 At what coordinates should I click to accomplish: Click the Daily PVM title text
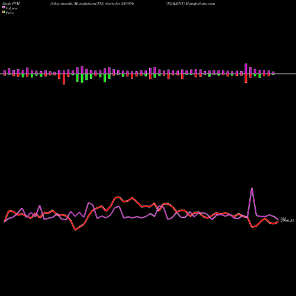[11, 4]
